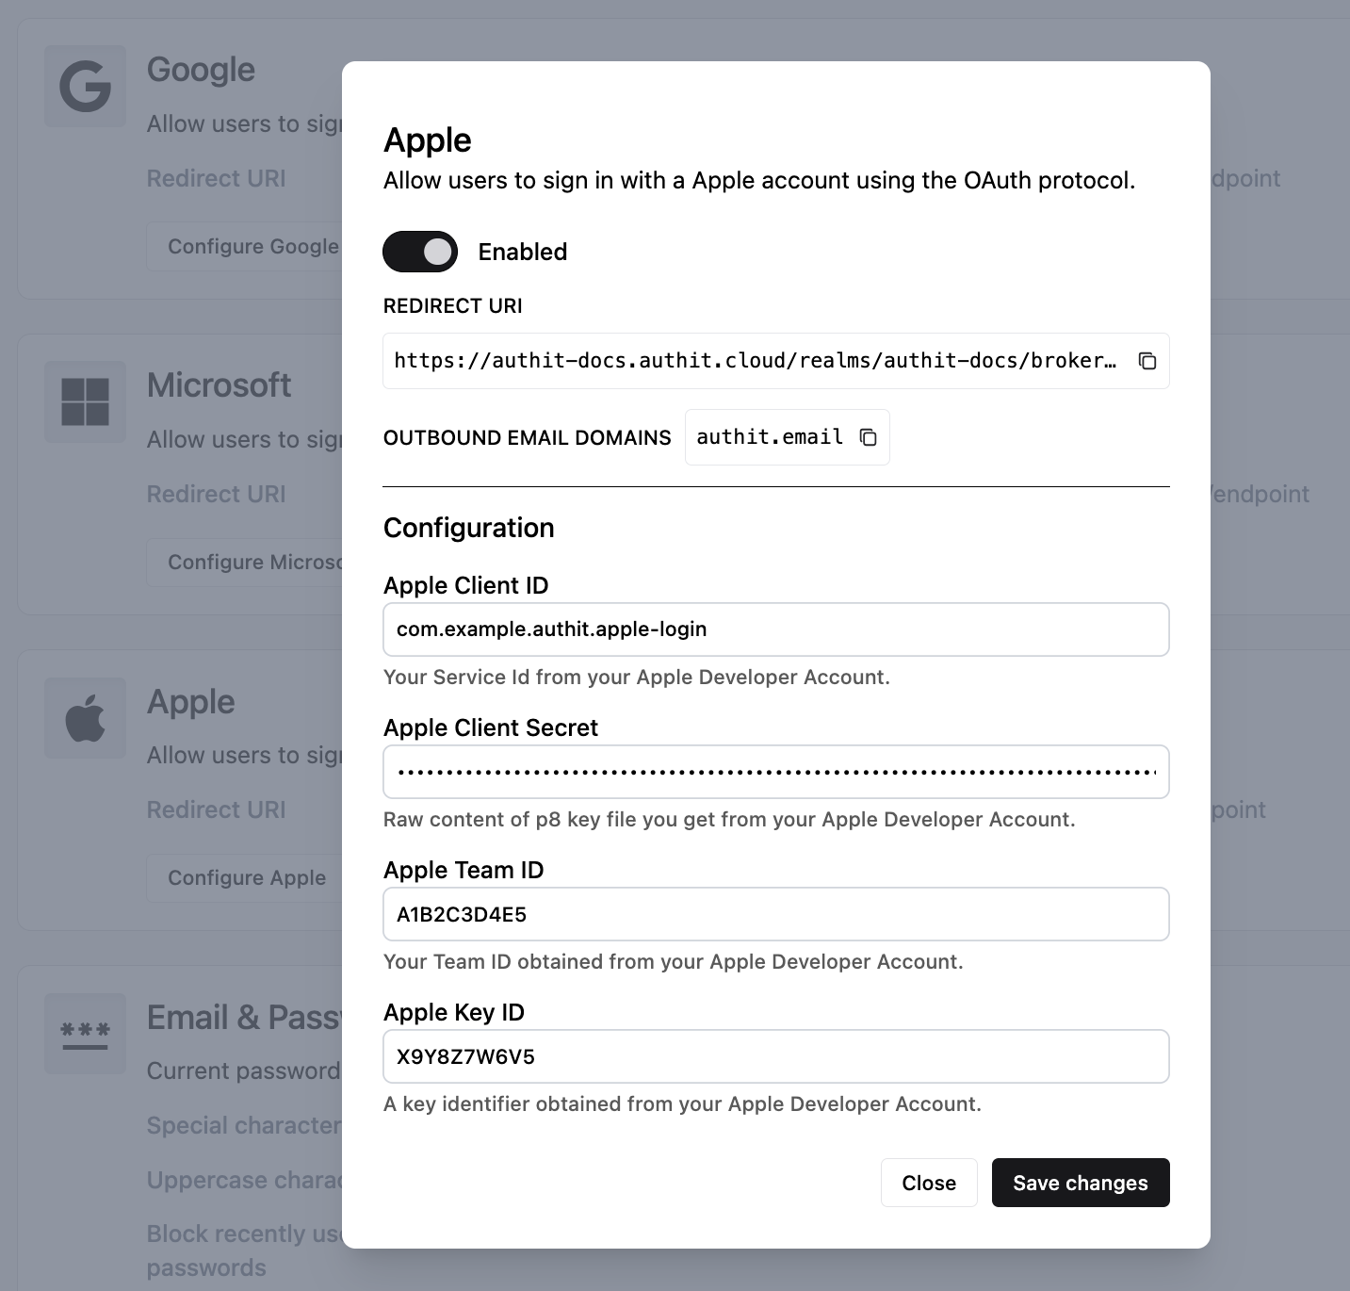Screen dimensions: 1350x1291
Task: Click the Enabled toggle label
Action: pos(522,252)
